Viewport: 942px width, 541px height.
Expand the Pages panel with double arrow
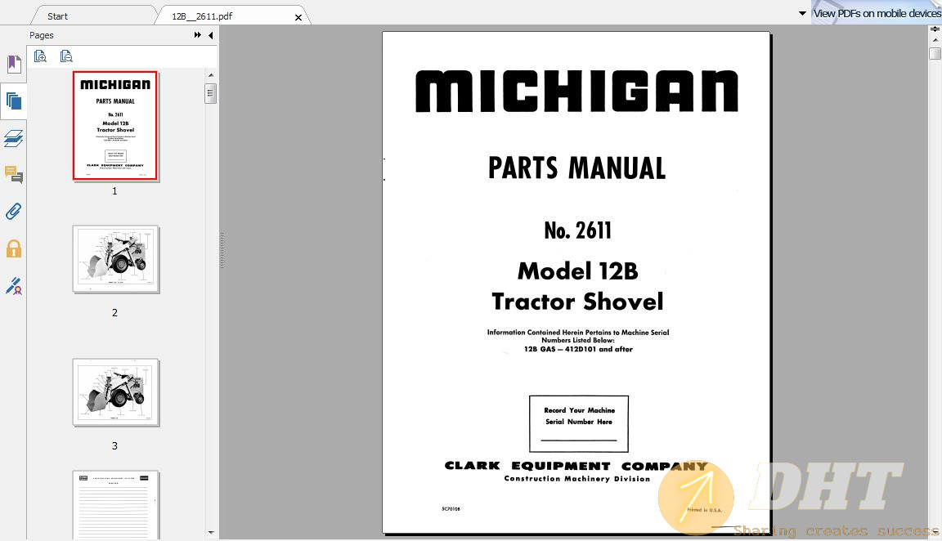(x=198, y=35)
